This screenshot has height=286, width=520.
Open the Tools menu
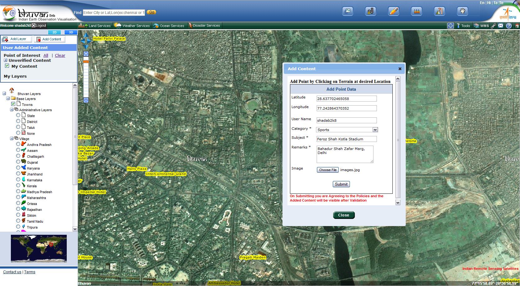tap(463, 26)
